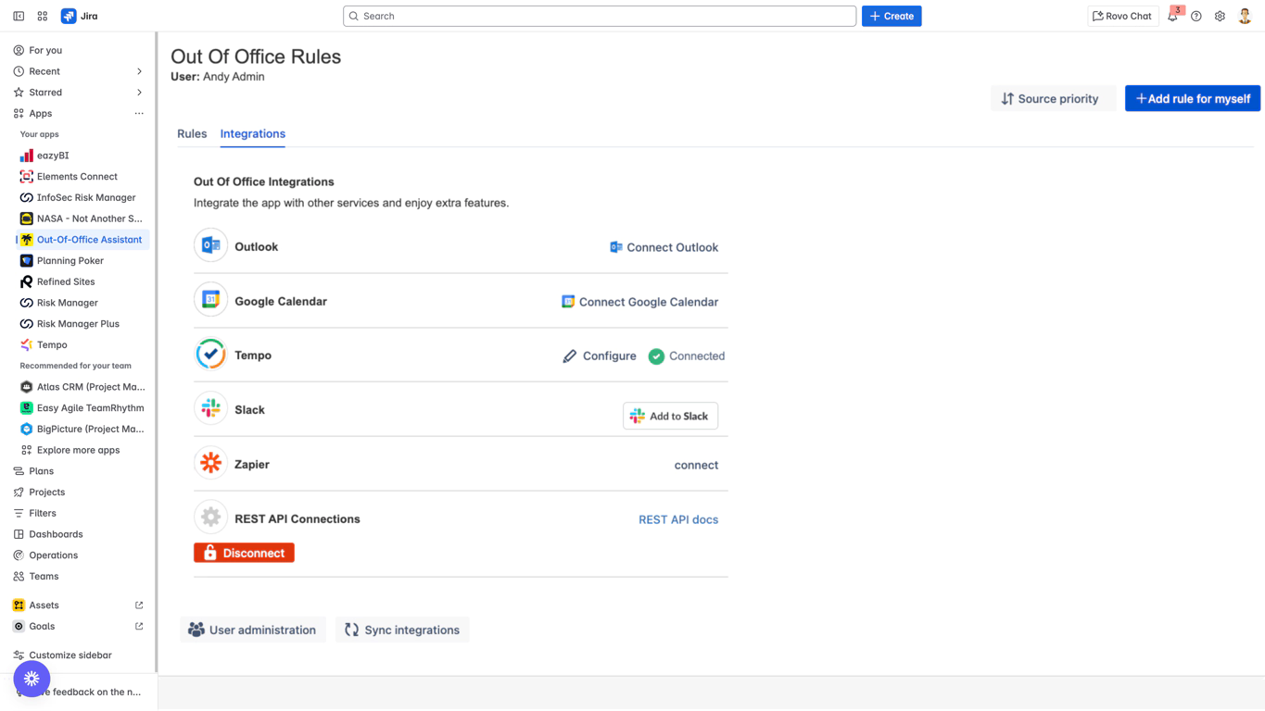Switch to the Rules tab

click(192, 134)
